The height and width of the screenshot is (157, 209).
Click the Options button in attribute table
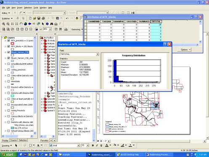(x=184, y=50)
